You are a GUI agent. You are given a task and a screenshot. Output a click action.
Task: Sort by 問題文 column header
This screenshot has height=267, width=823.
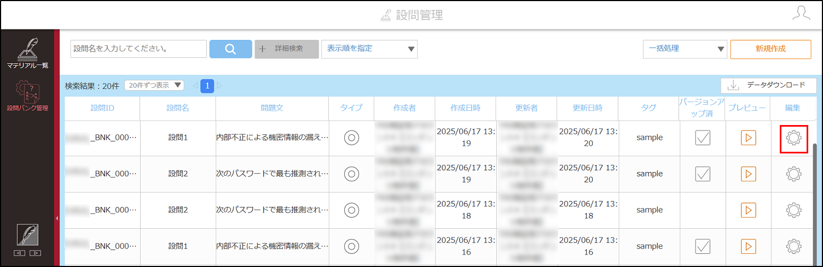pyautogui.click(x=272, y=108)
